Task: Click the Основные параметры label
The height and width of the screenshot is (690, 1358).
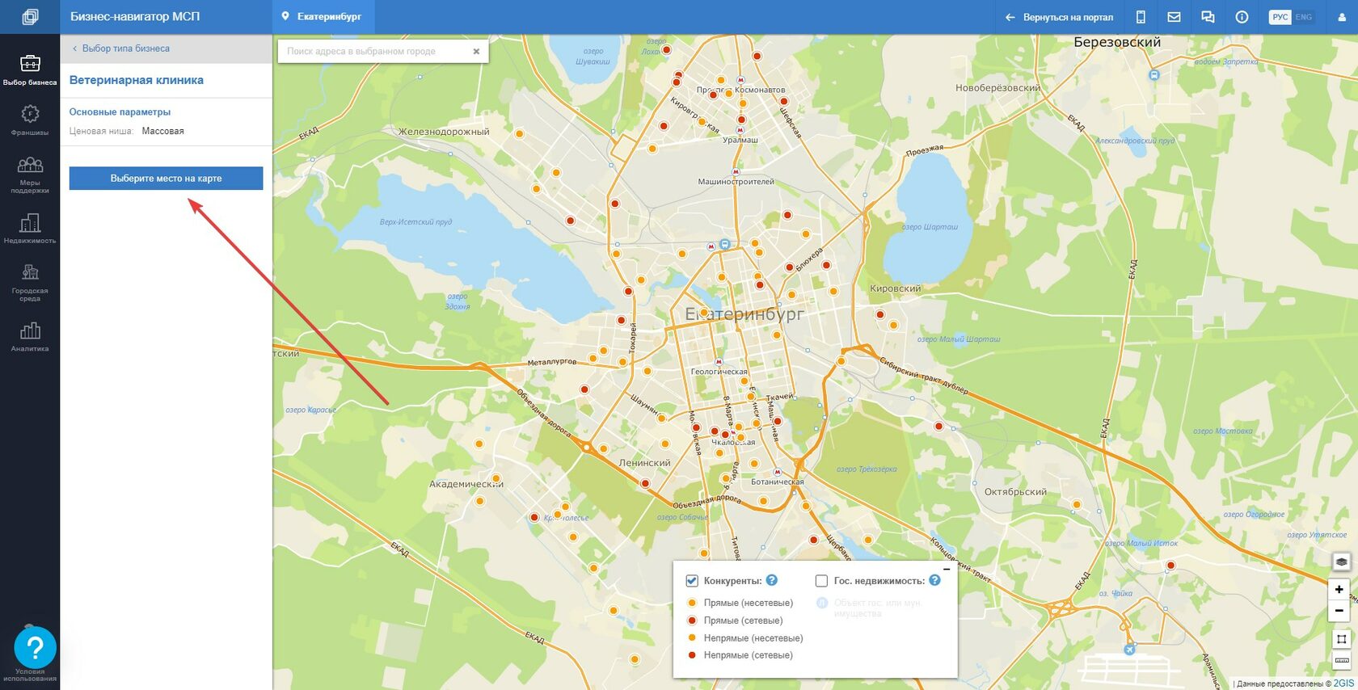Action: click(x=120, y=112)
